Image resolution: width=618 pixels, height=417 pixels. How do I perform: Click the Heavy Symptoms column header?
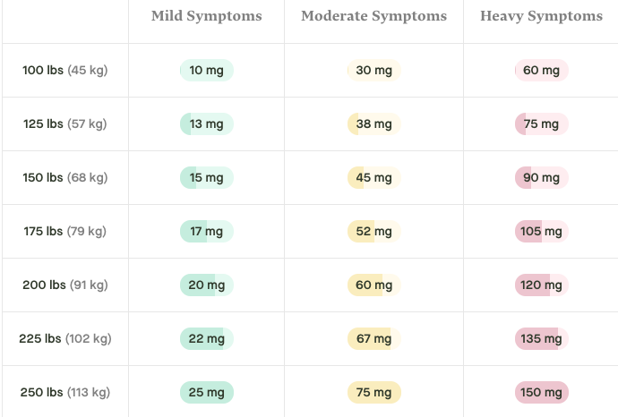point(541,16)
